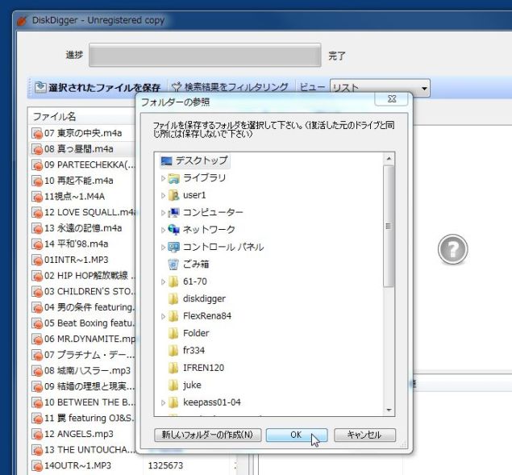Click the user1 folder icon
The width and height of the screenshot is (512, 475).
point(173,195)
